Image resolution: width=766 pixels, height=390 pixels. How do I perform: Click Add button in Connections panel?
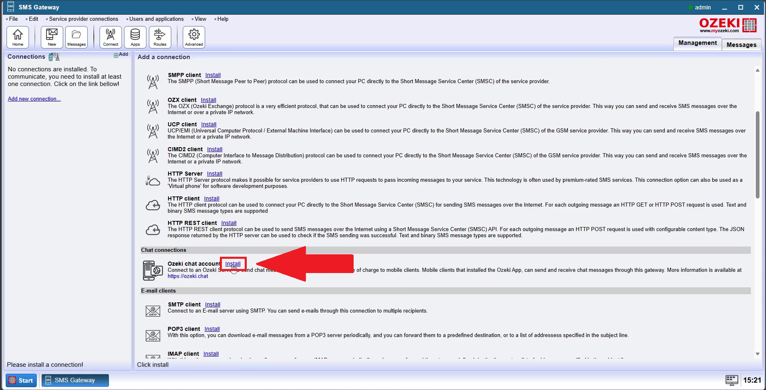tap(121, 55)
